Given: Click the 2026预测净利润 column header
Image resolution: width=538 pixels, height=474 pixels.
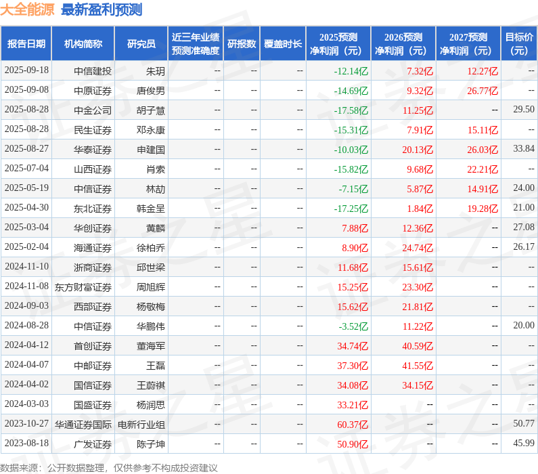Looking at the screenshot, I should pyautogui.click(x=403, y=44).
